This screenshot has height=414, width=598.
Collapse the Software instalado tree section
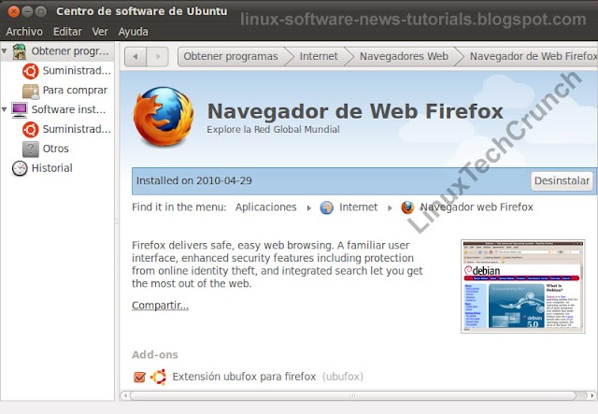4,109
